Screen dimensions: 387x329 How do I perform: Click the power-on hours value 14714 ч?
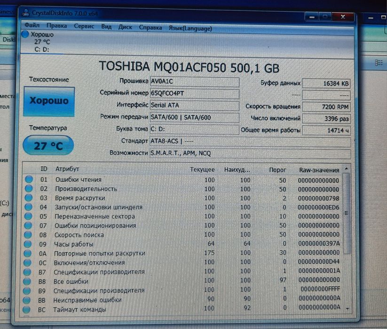click(x=326, y=130)
